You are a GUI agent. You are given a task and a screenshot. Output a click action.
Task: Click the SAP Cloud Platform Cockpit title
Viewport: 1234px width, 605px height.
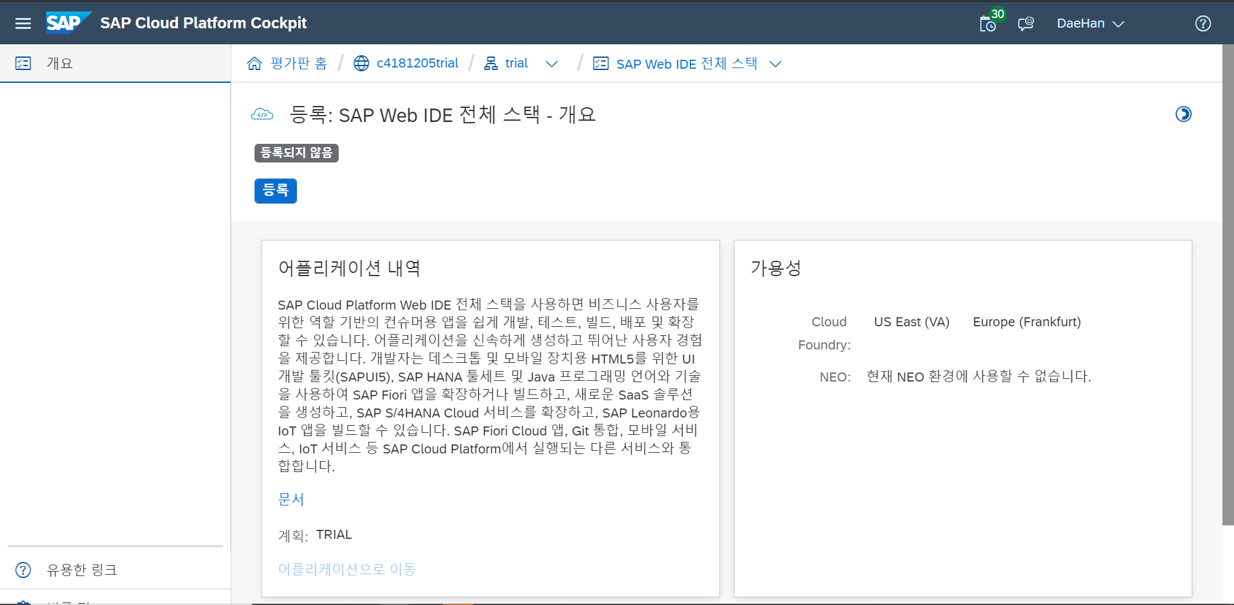tap(203, 23)
